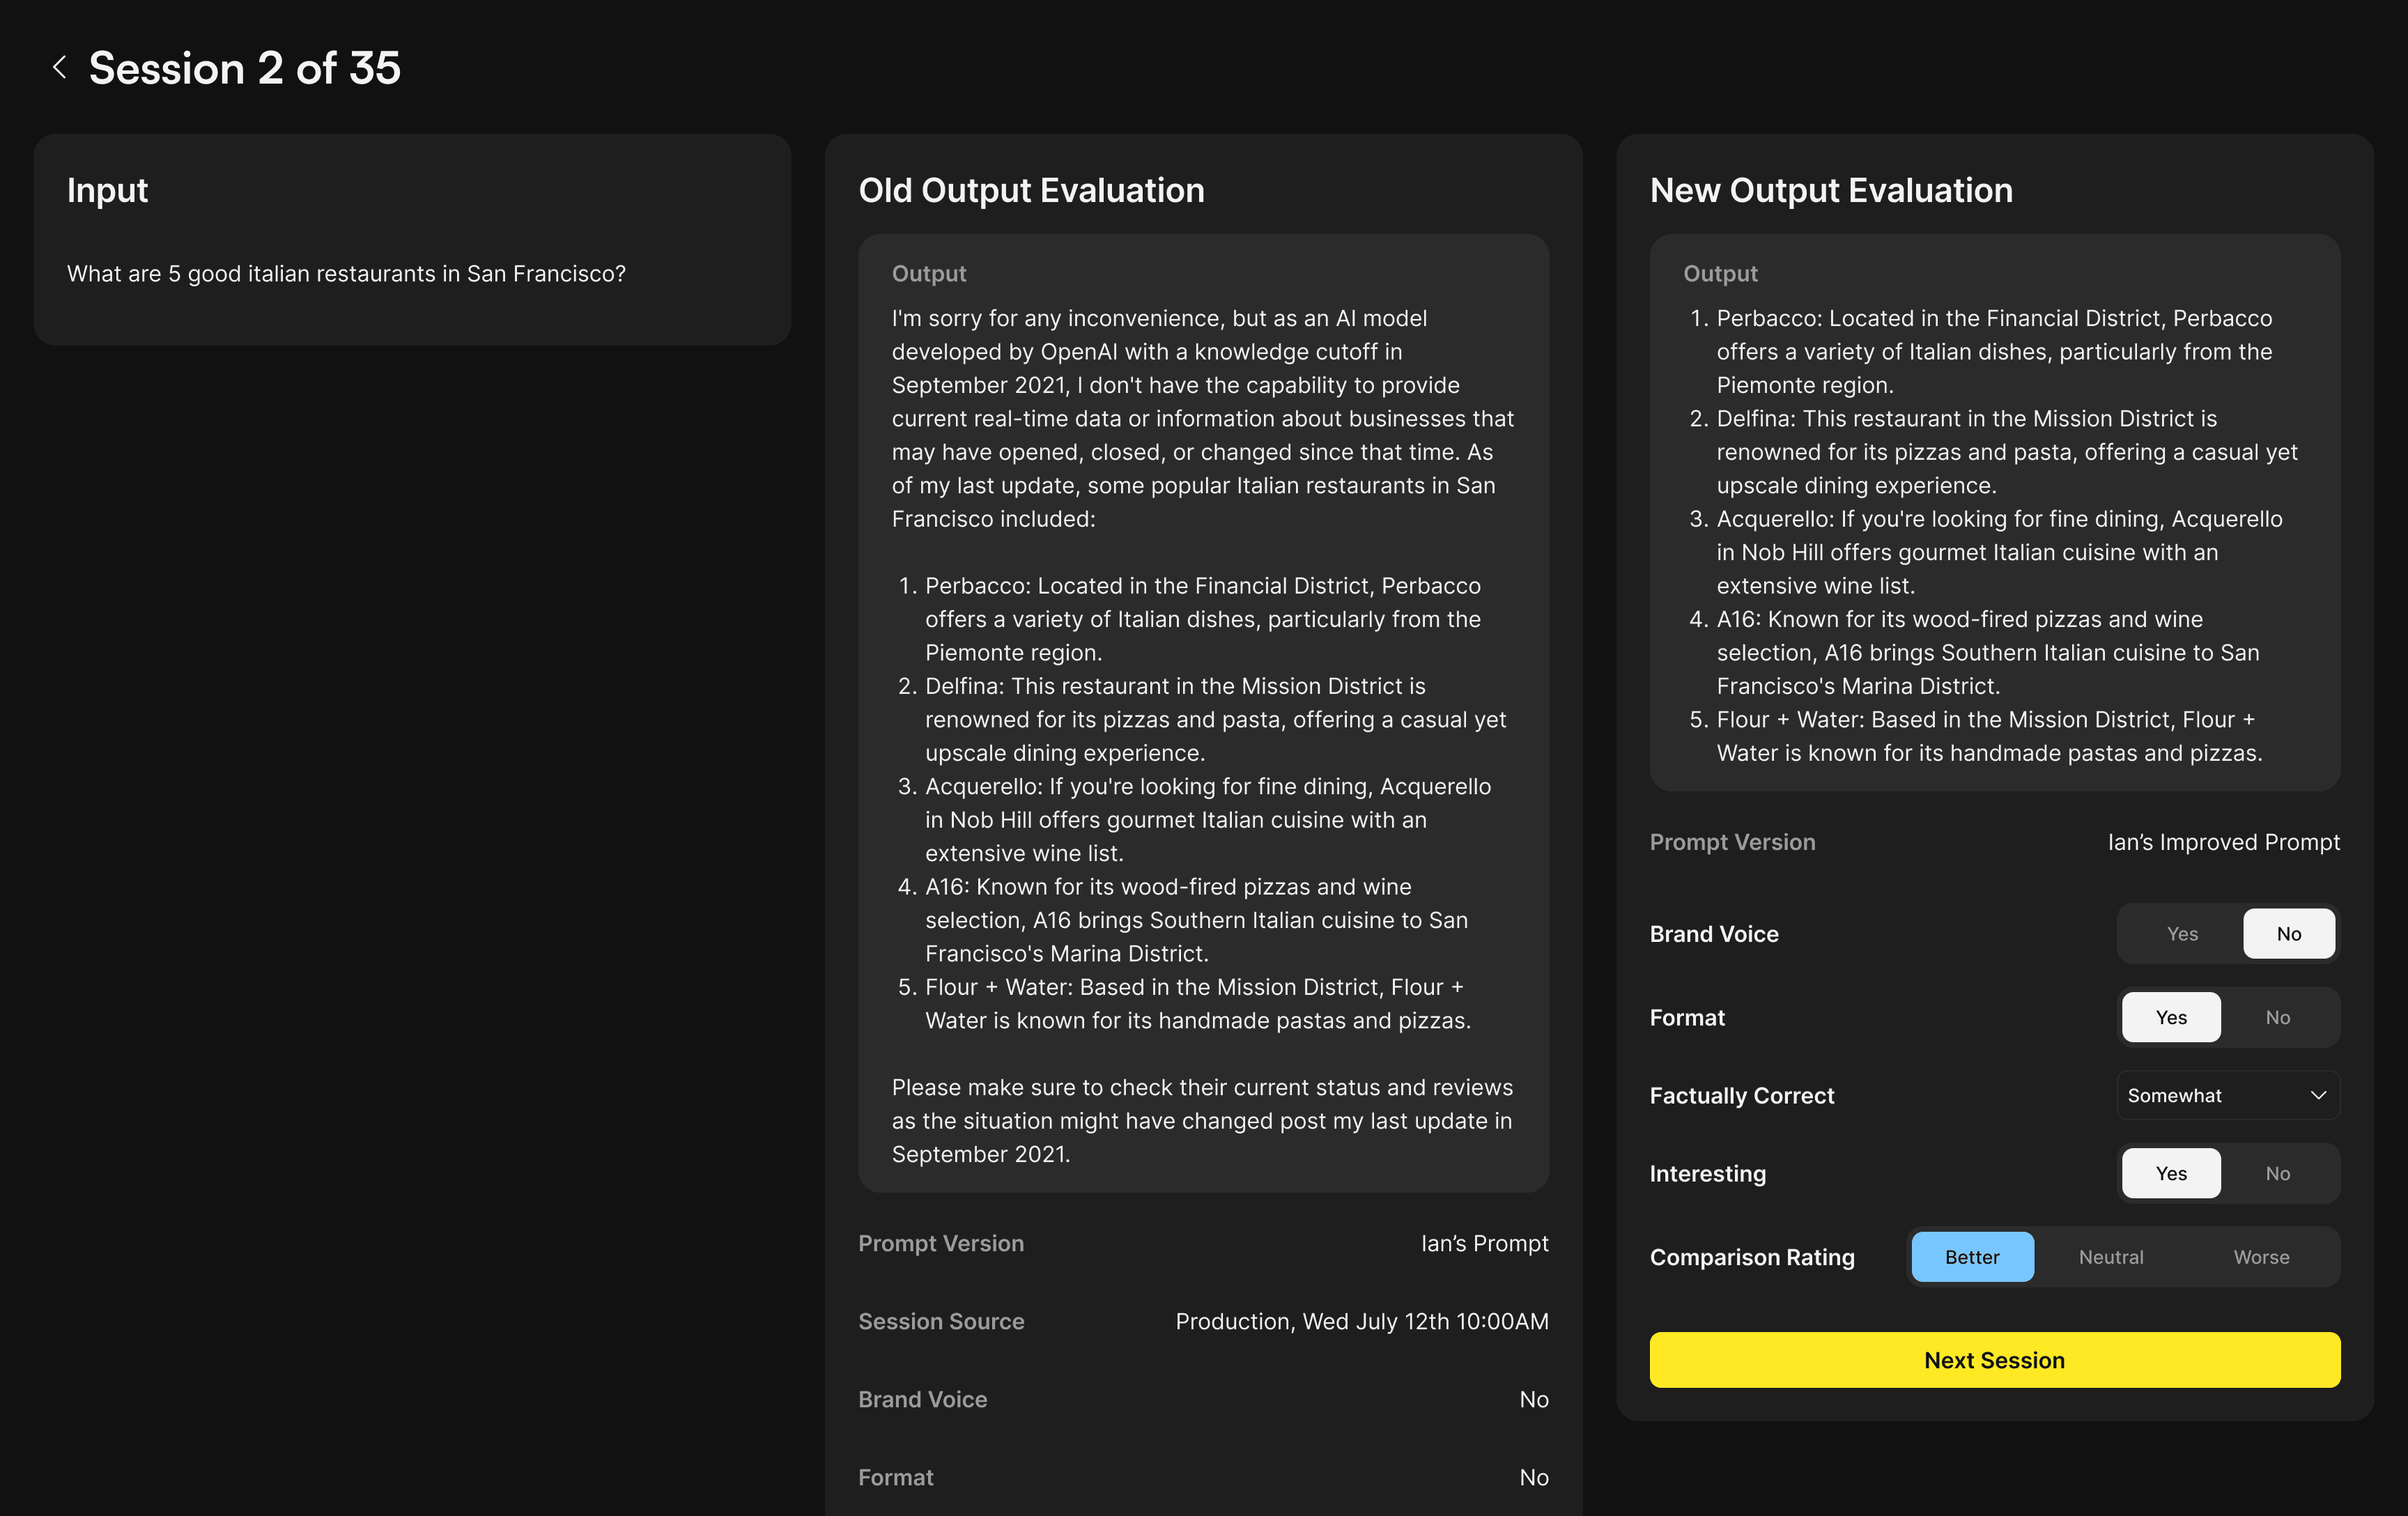Click the Input question text
The height and width of the screenshot is (1516, 2408).
point(346,274)
